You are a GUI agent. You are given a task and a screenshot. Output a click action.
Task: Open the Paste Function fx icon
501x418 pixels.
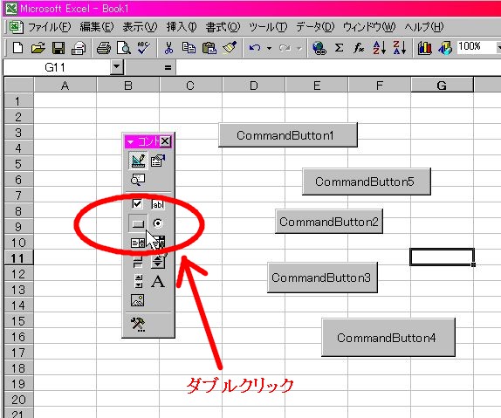tap(359, 48)
